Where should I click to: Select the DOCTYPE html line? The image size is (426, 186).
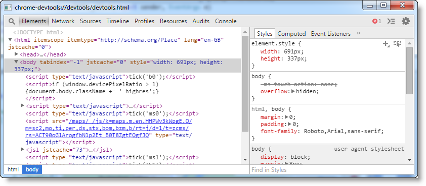[38, 32]
